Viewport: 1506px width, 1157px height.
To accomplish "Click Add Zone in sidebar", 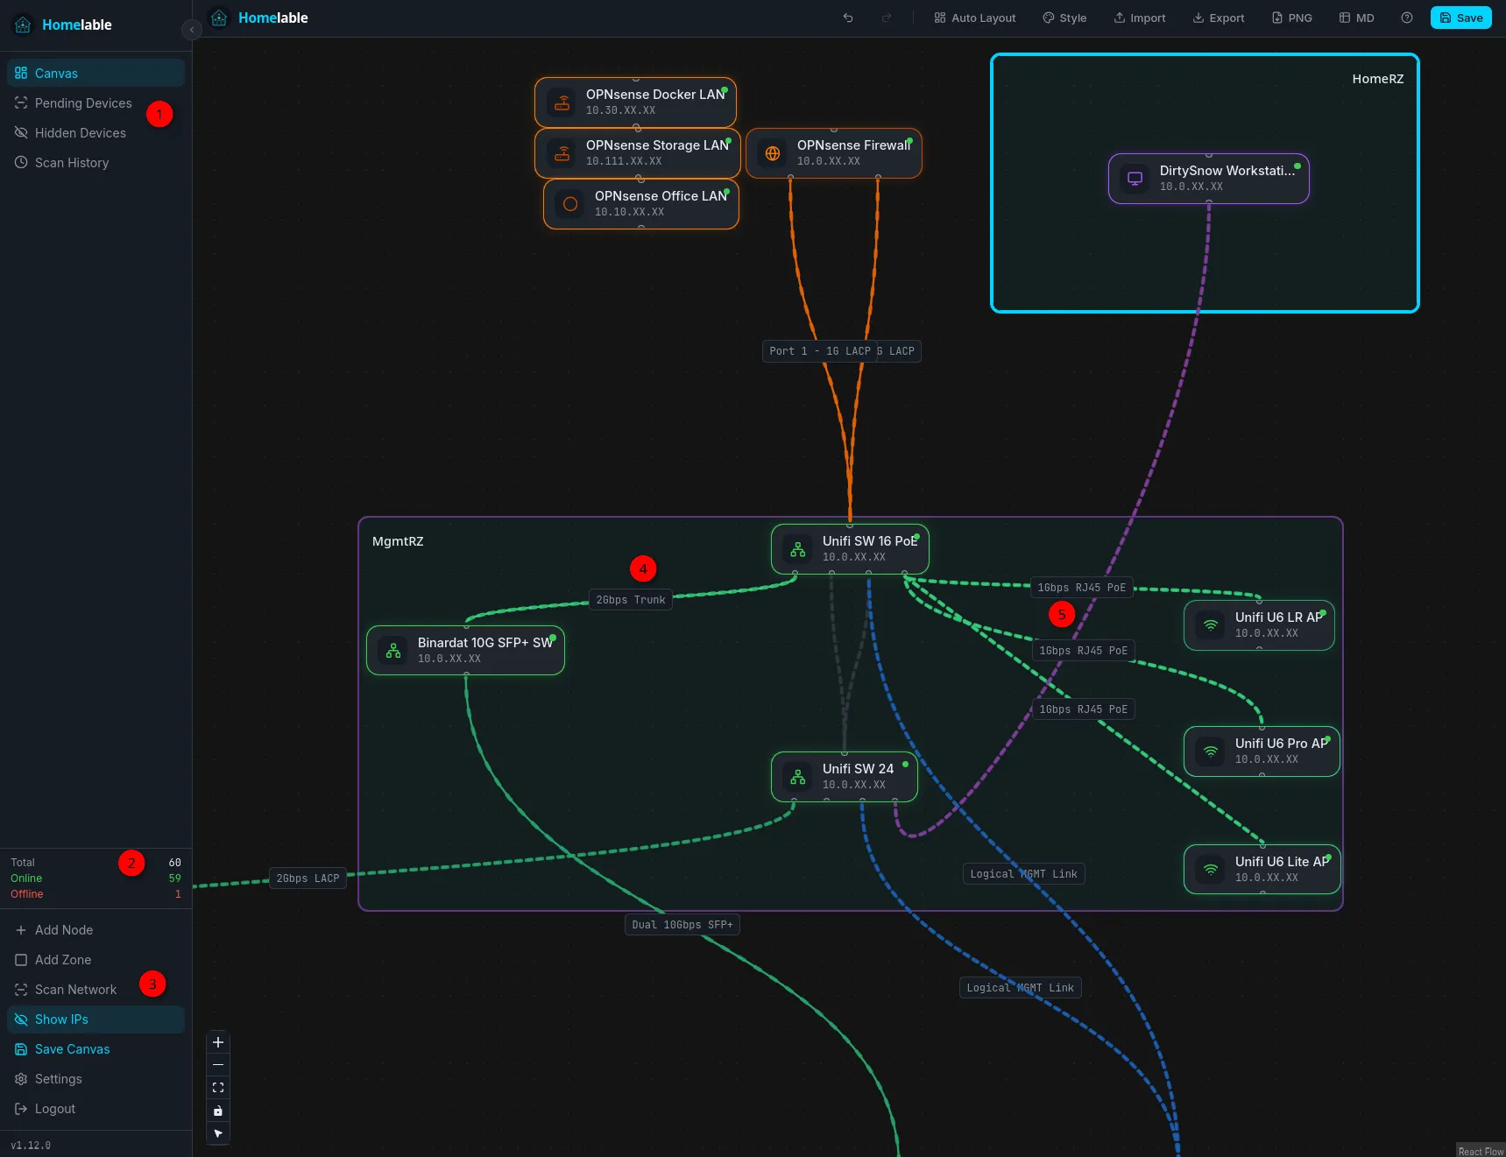I will (95, 960).
